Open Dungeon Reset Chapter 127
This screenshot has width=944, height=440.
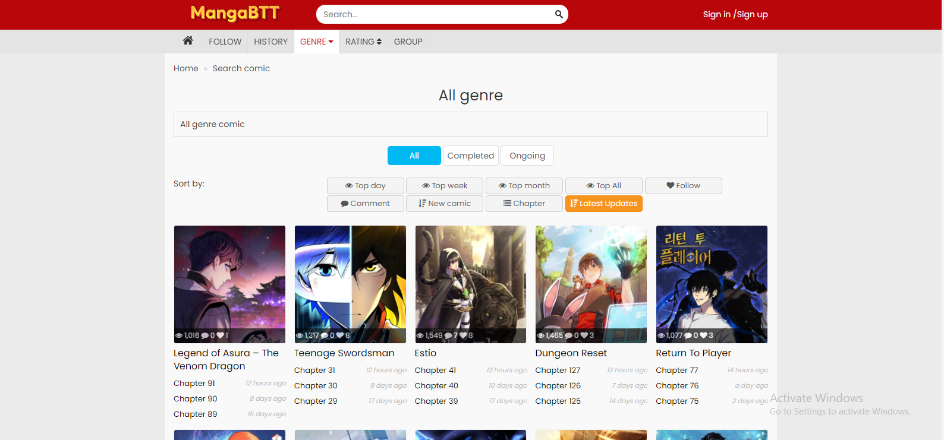tap(558, 371)
